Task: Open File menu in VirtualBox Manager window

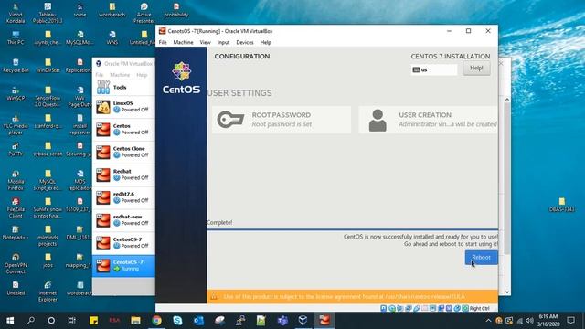Action: click(100, 75)
